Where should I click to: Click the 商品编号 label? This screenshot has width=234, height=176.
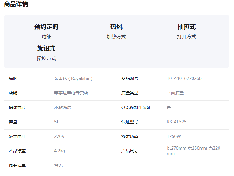pos(130,78)
